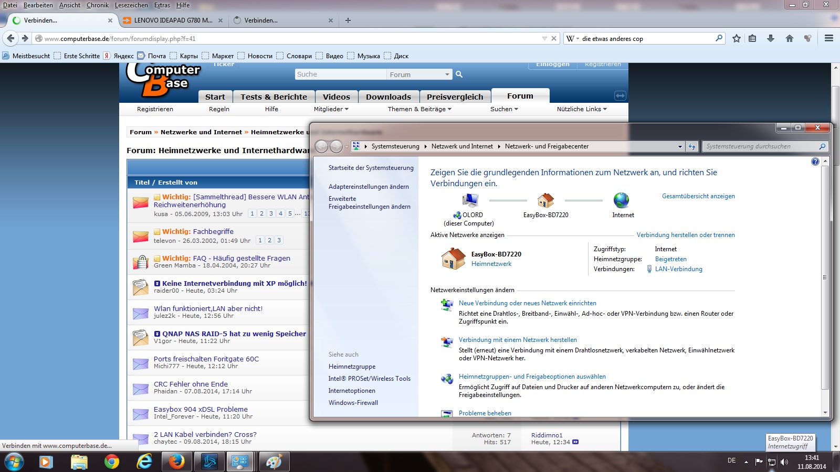The height and width of the screenshot is (472, 840).
Task: Click Firefox's forward navigation arrow
Action: (24, 38)
